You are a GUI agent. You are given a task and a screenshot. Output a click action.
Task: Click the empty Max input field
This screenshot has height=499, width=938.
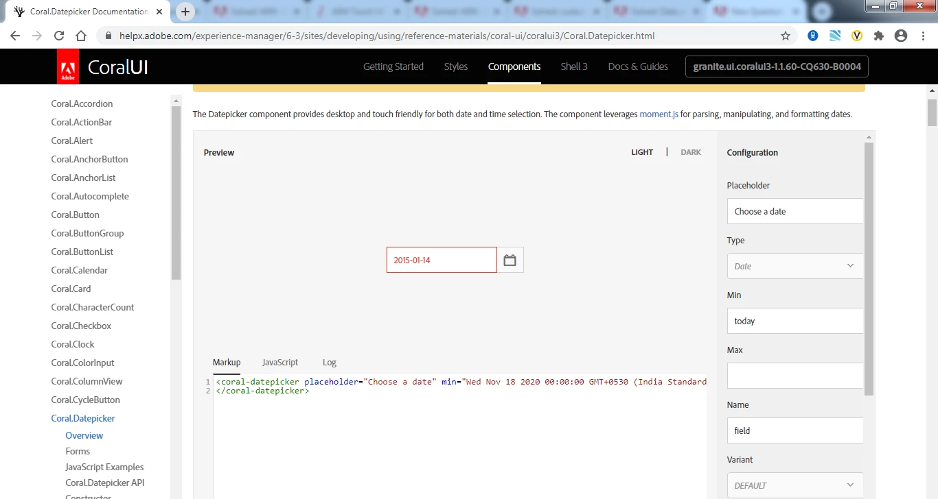(x=795, y=376)
